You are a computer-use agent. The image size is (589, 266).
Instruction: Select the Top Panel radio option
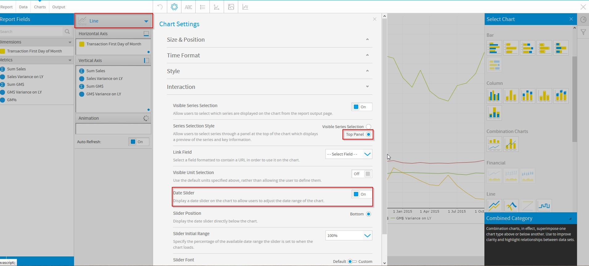point(368,134)
